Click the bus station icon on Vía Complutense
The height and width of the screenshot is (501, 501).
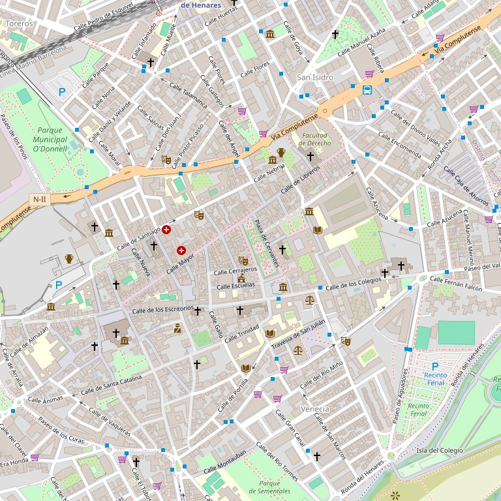point(367,90)
